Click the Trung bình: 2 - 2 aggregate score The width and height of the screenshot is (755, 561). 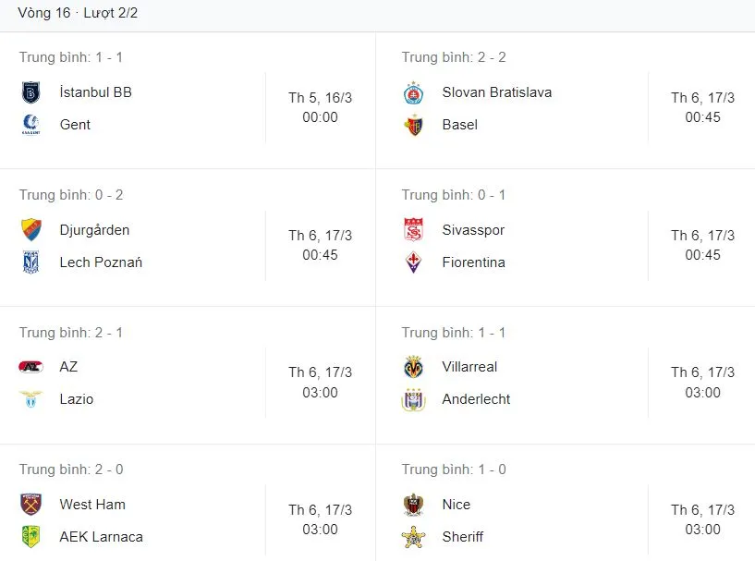pos(454,57)
